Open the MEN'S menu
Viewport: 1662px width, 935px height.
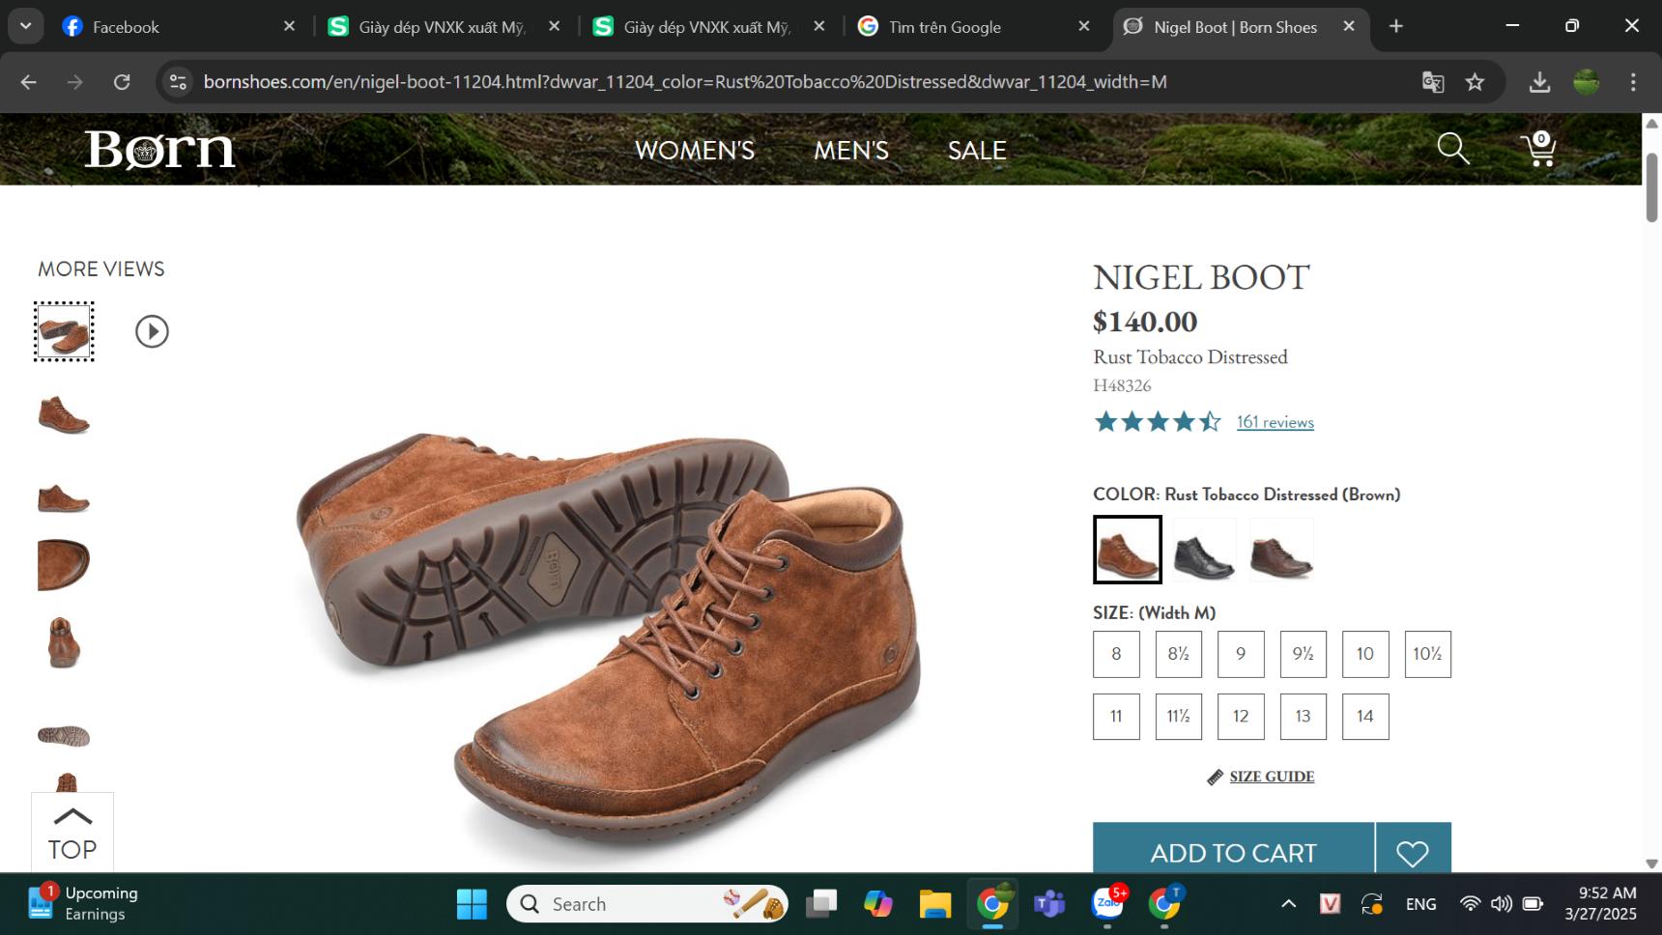coord(851,151)
